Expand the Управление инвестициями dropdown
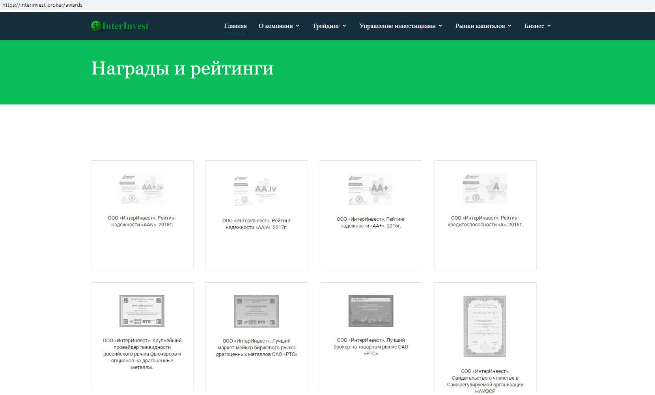The height and width of the screenshot is (395, 655). (x=401, y=26)
